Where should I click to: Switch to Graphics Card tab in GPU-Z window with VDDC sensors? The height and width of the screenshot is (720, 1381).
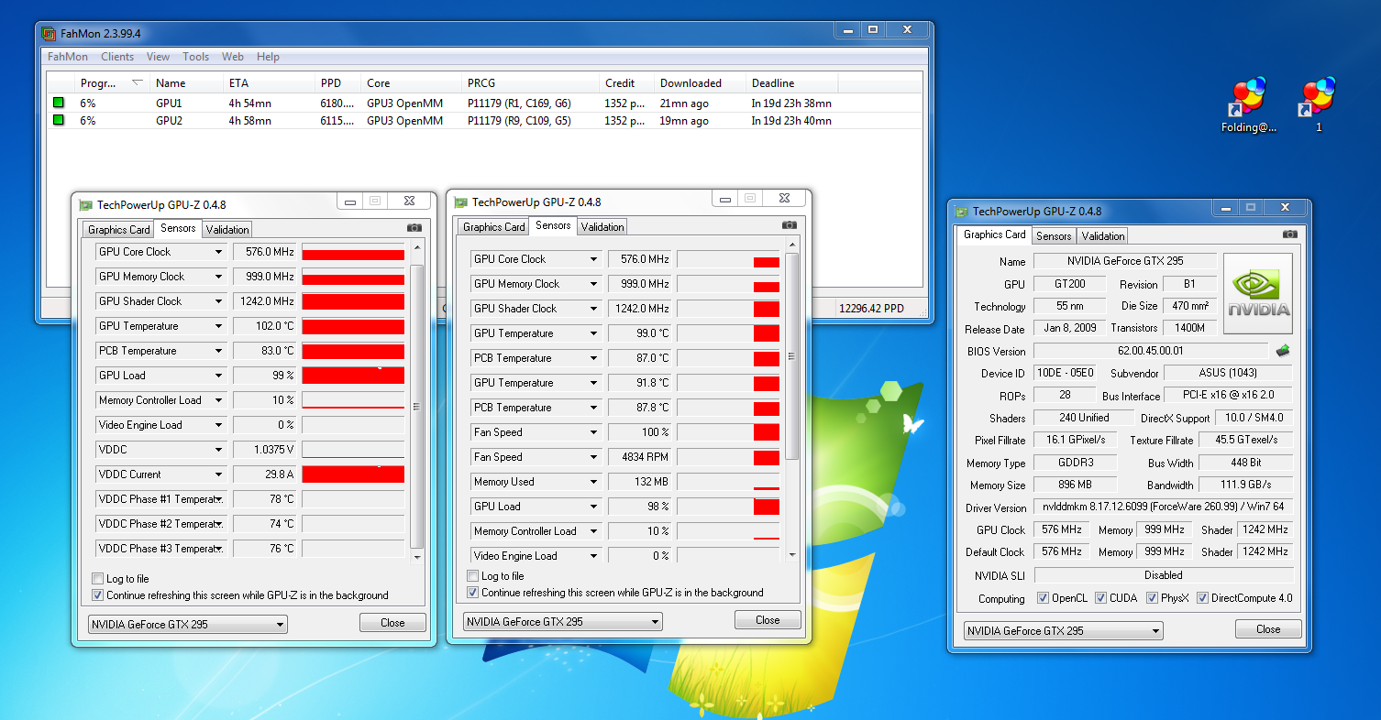pos(119,230)
